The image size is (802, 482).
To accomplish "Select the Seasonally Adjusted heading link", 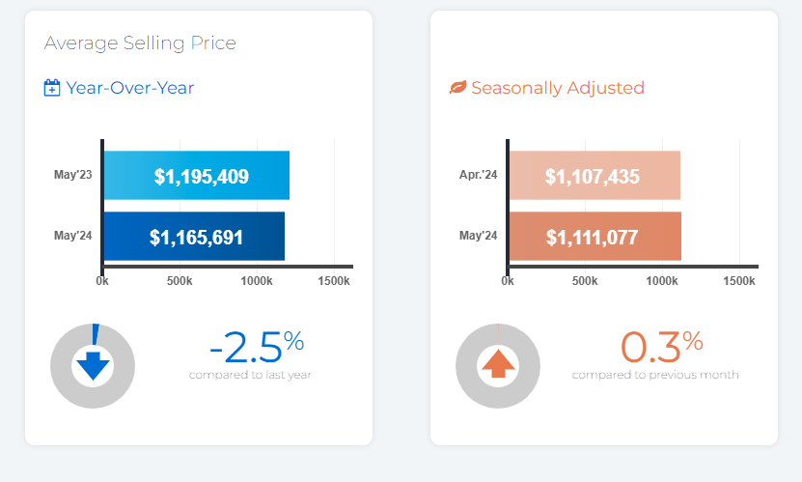I will (x=557, y=88).
